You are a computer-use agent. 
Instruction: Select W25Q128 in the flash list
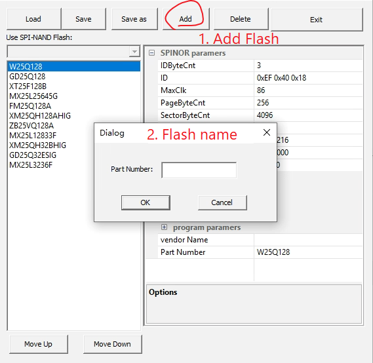click(73, 66)
